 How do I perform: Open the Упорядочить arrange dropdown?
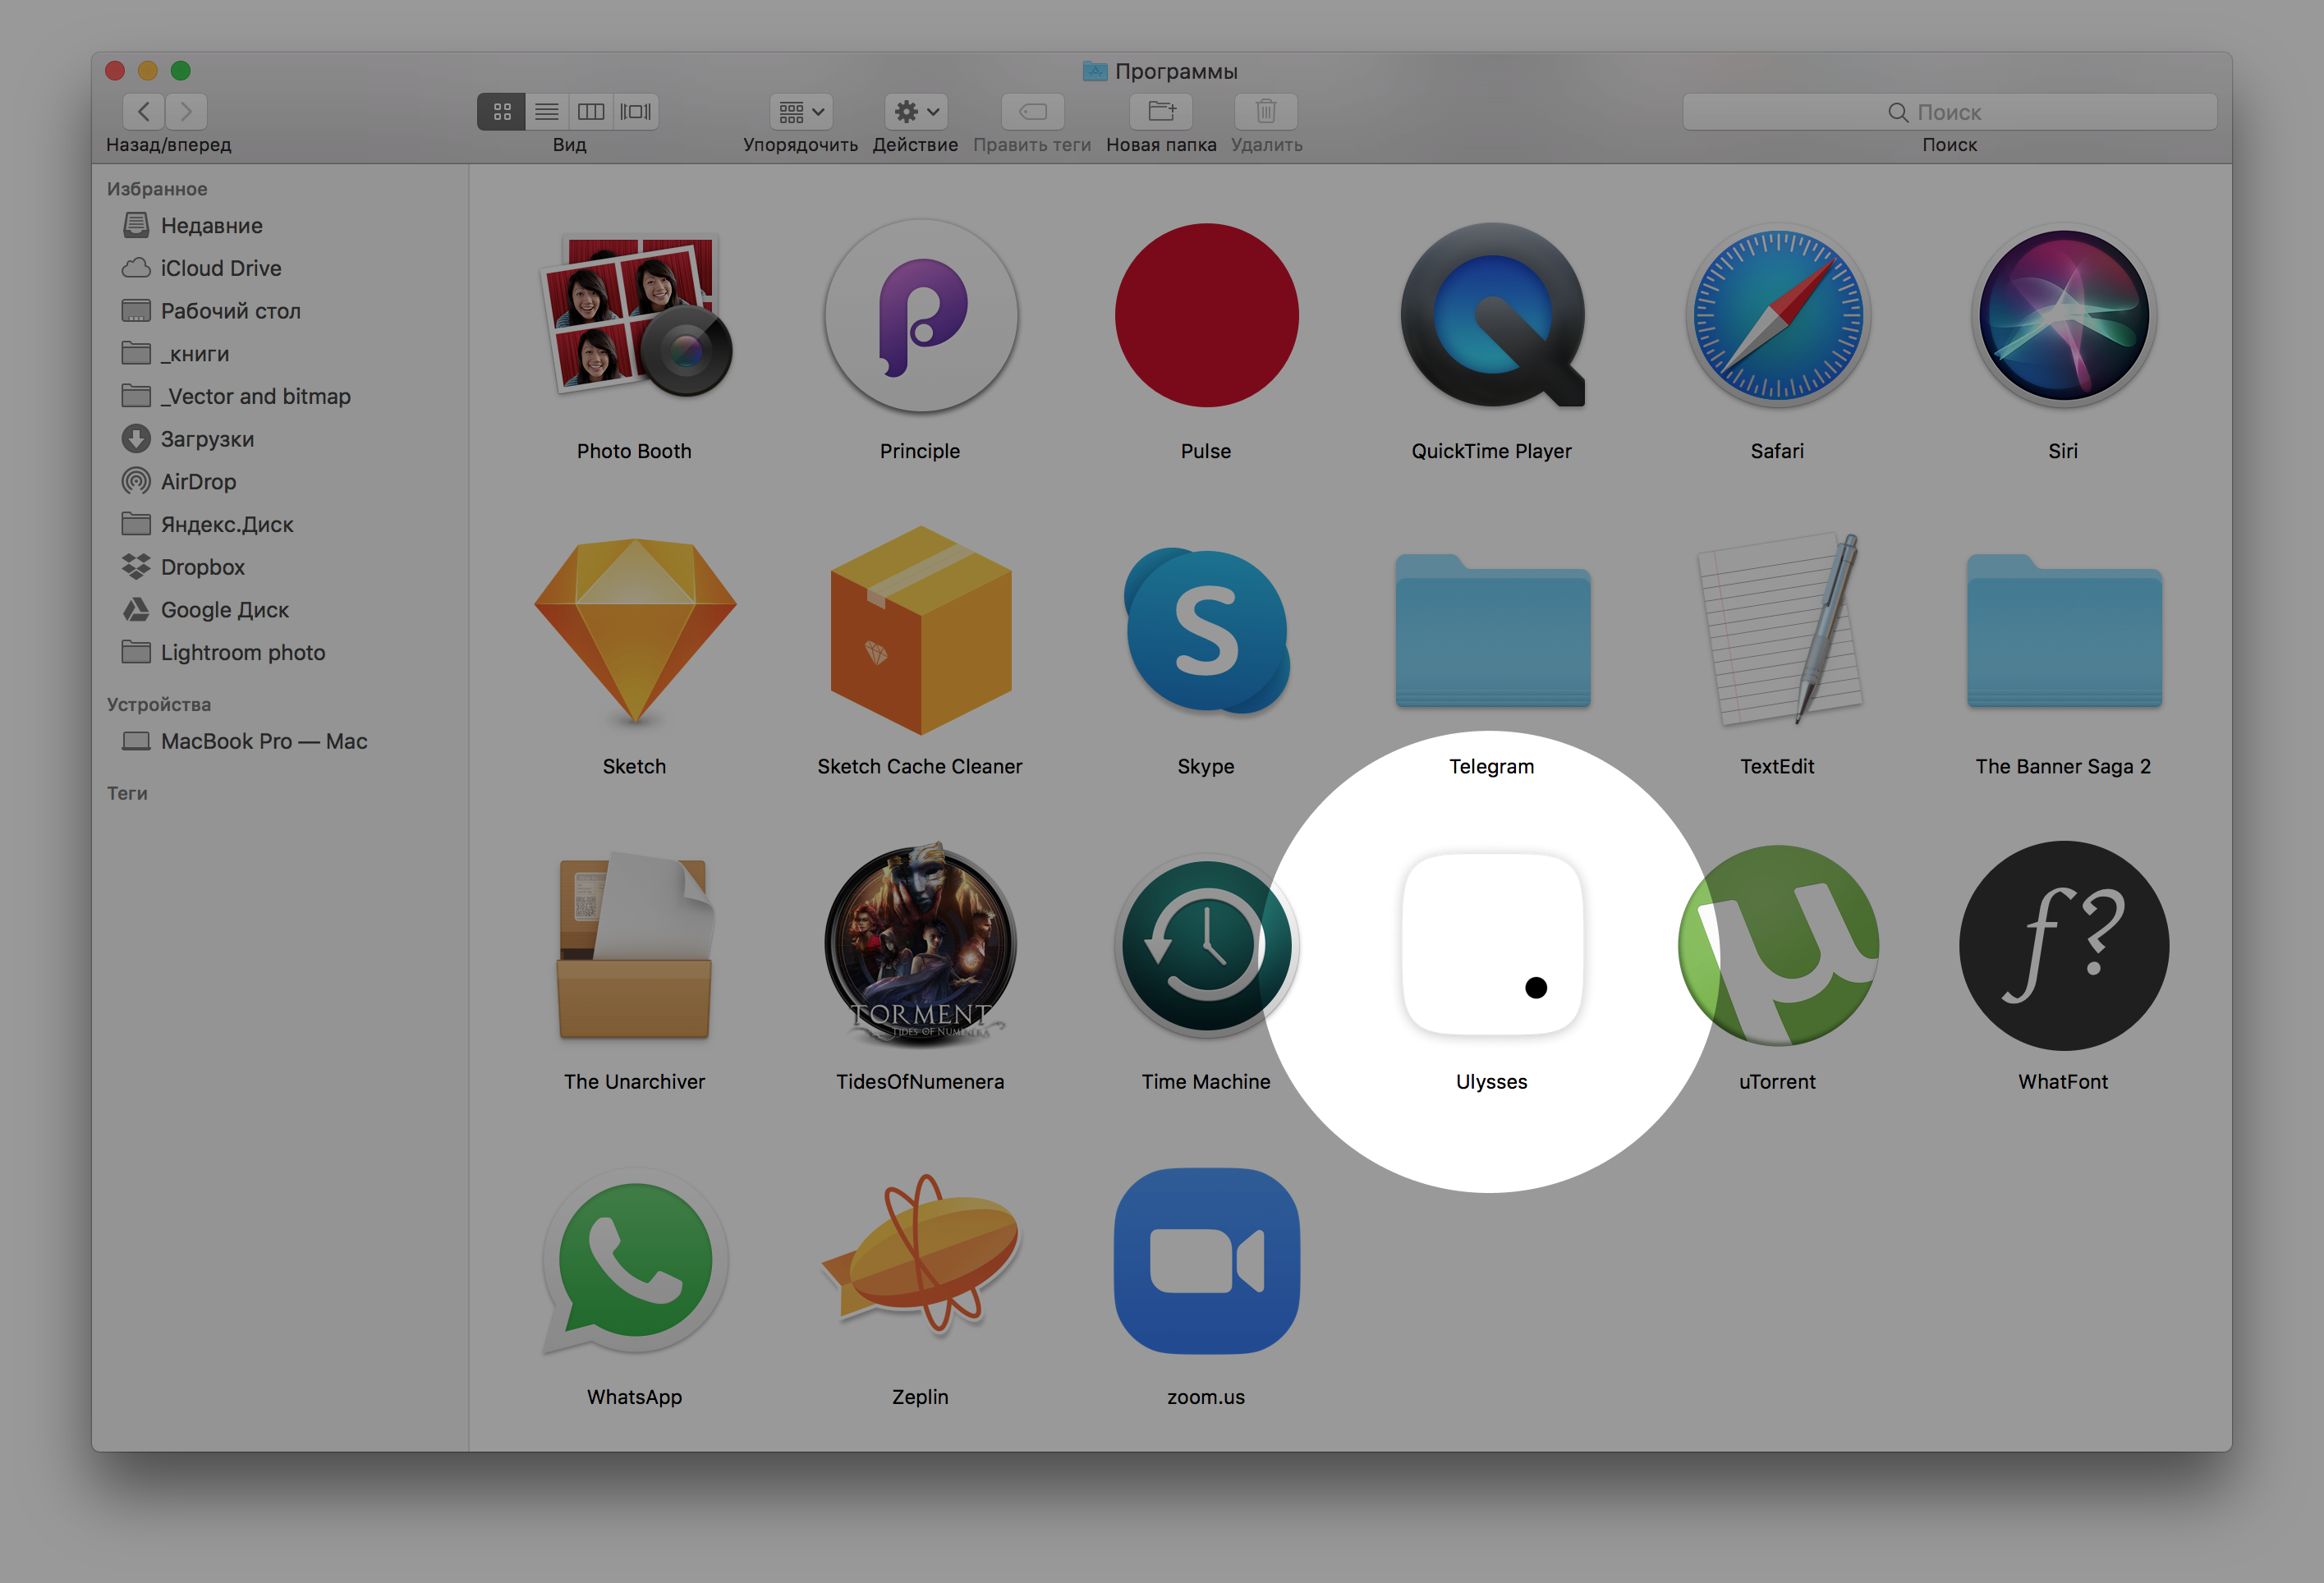pos(800,111)
